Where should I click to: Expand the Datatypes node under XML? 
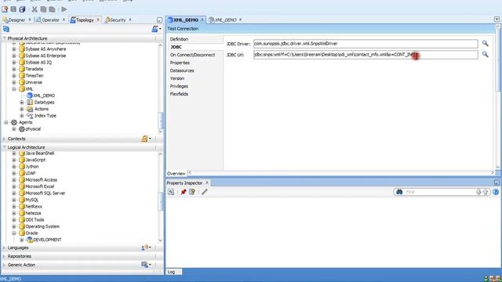tap(22, 103)
